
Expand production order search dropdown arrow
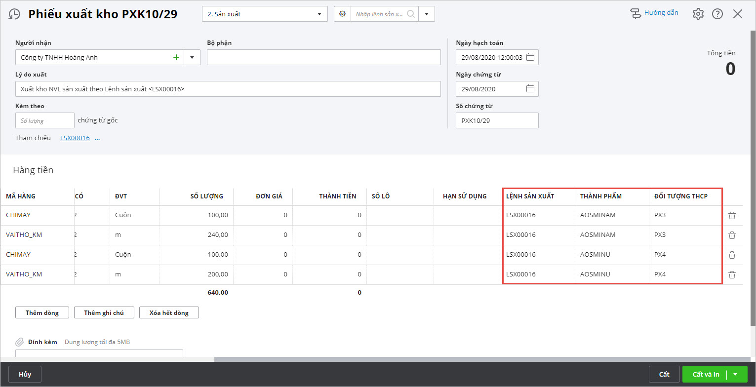tap(426, 14)
